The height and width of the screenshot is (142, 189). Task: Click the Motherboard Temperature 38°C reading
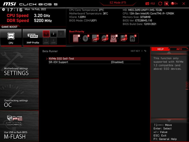coord(89,14)
